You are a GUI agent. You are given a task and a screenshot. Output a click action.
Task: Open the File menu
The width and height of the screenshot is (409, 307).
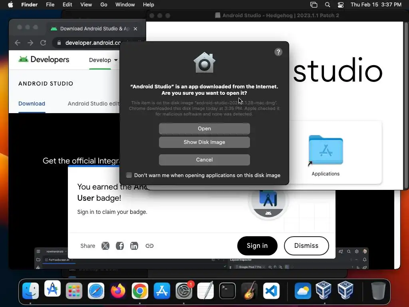pyautogui.click(x=50, y=5)
